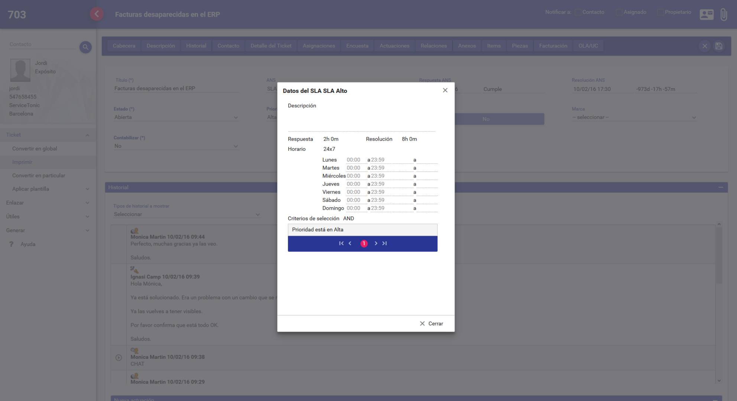Click icon above Monica Martin 09:44 entry
Image resolution: width=737 pixels, height=401 pixels.
click(x=134, y=231)
